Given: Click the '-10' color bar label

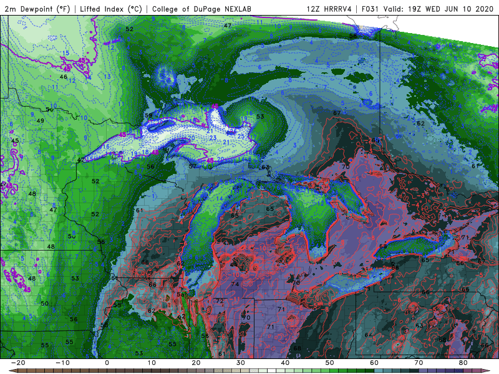Looking at the screenshot, I should point(62,363).
